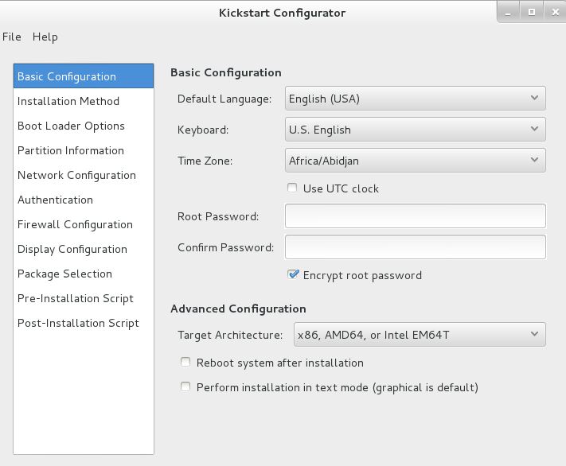The height and width of the screenshot is (466, 566).
Task: Focus the Confirm Password field
Action: point(415,247)
